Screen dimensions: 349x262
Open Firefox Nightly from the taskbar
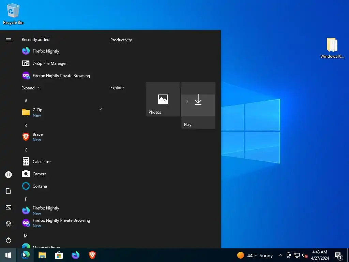coord(76,255)
